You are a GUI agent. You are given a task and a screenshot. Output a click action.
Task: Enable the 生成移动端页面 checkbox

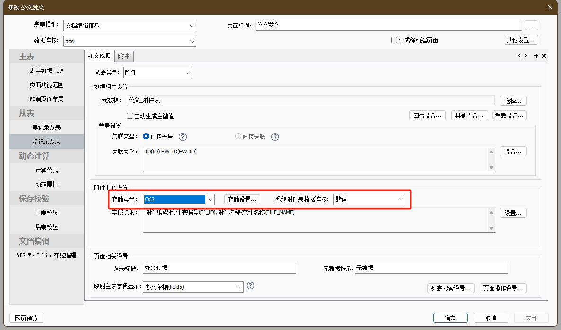(x=394, y=40)
